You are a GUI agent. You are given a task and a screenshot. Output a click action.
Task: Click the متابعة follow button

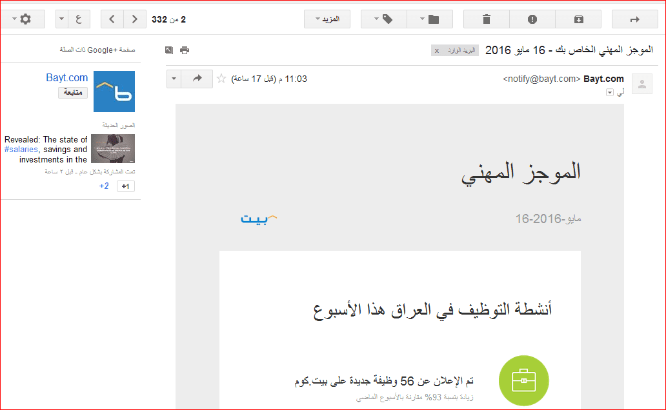[x=73, y=93]
